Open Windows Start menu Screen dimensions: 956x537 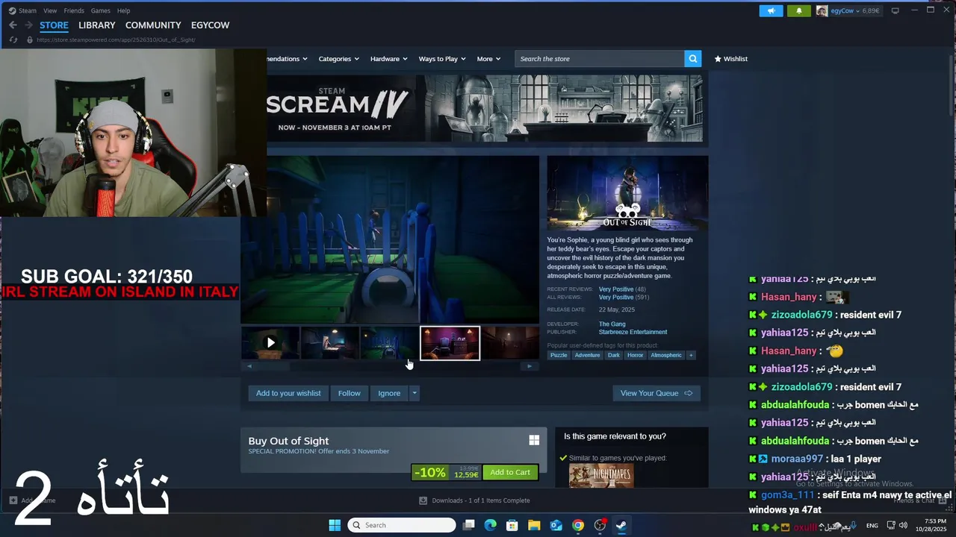tap(335, 525)
